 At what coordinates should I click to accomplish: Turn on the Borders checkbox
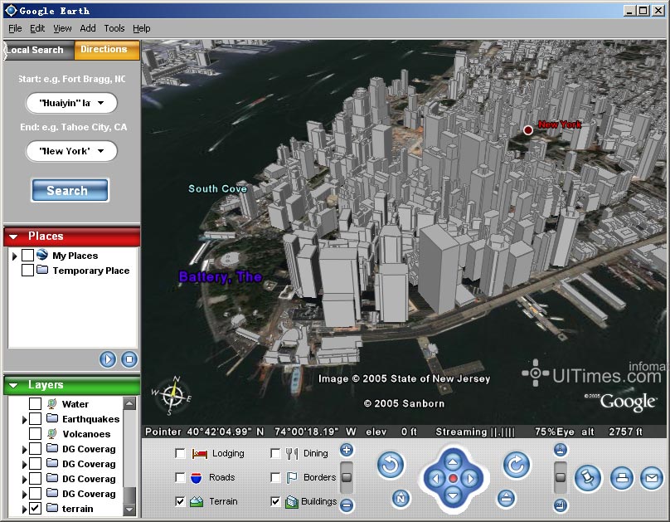(x=275, y=477)
